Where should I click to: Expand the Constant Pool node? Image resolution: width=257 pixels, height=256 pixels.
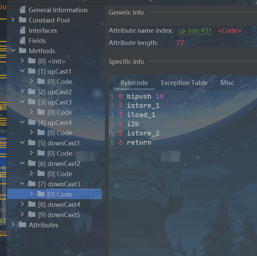pyautogui.click(x=13, y=20)
